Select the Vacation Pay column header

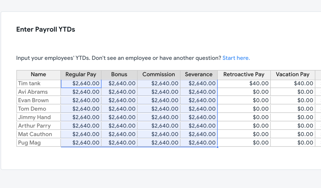tap(293, 75)
